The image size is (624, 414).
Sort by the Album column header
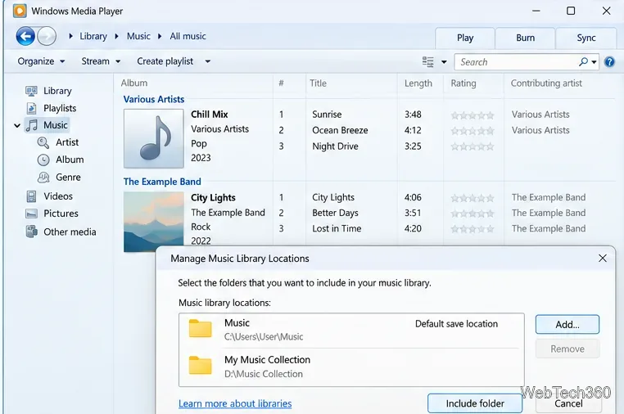point(134,83)
